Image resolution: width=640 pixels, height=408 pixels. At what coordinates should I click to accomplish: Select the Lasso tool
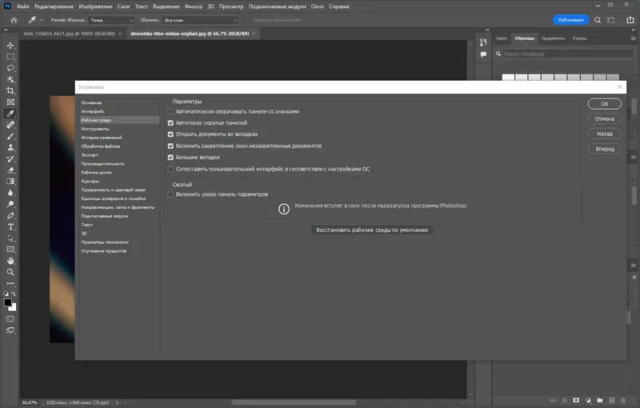tap(10, 68)
